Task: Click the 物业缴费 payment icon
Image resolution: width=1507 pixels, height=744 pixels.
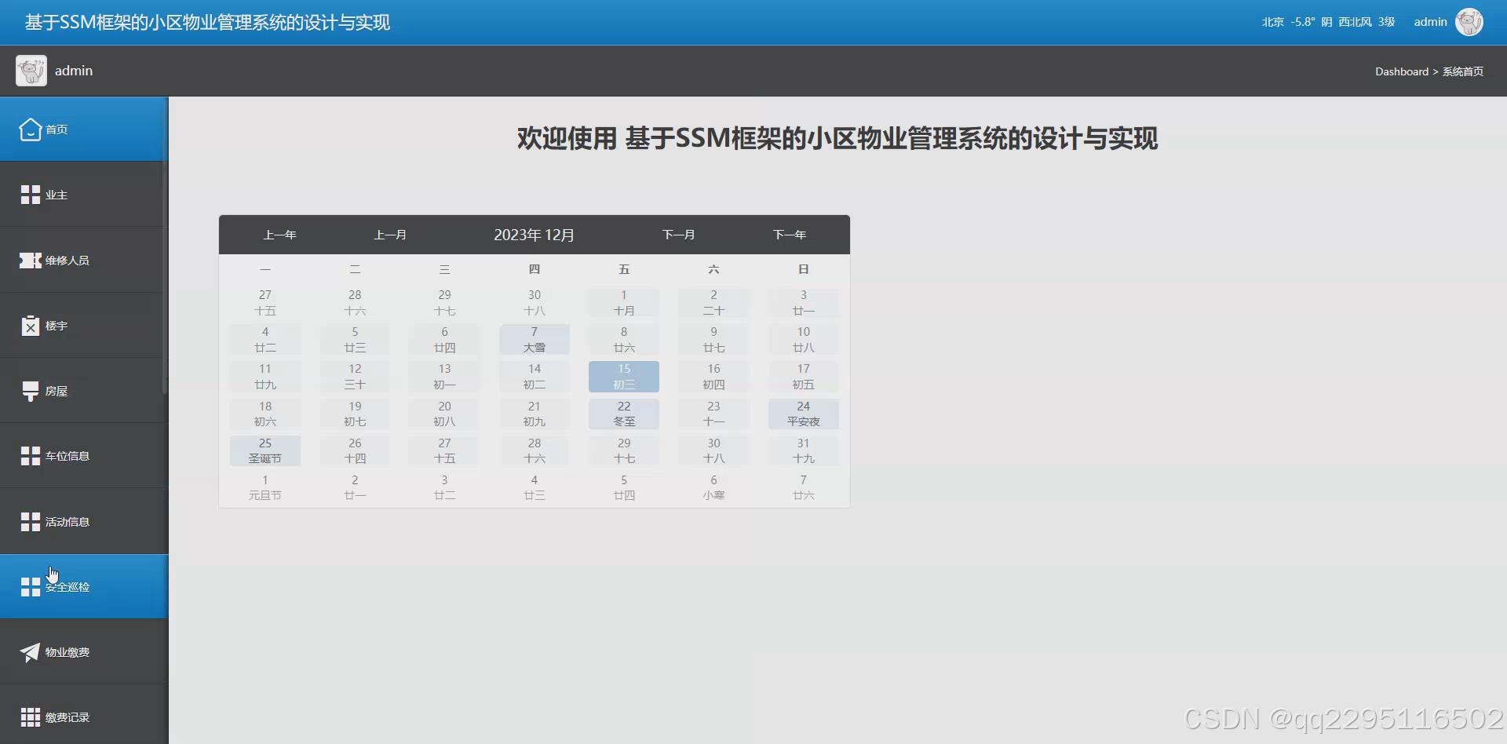Action: coord(31,651)
